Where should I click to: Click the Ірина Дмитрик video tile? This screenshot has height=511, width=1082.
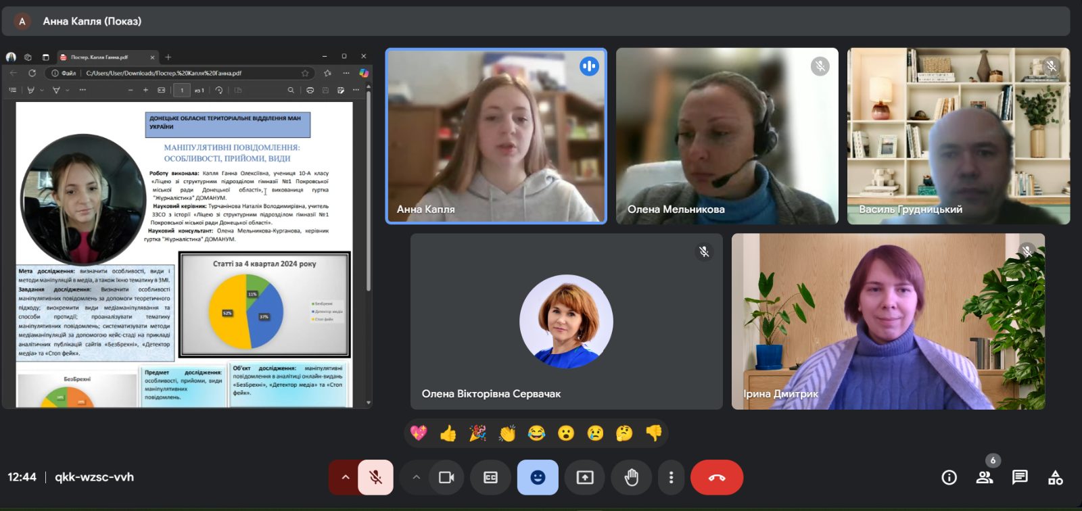[x=888, y=321]
